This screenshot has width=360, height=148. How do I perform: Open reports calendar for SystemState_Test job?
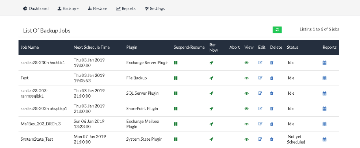click(x=324, y=139)
